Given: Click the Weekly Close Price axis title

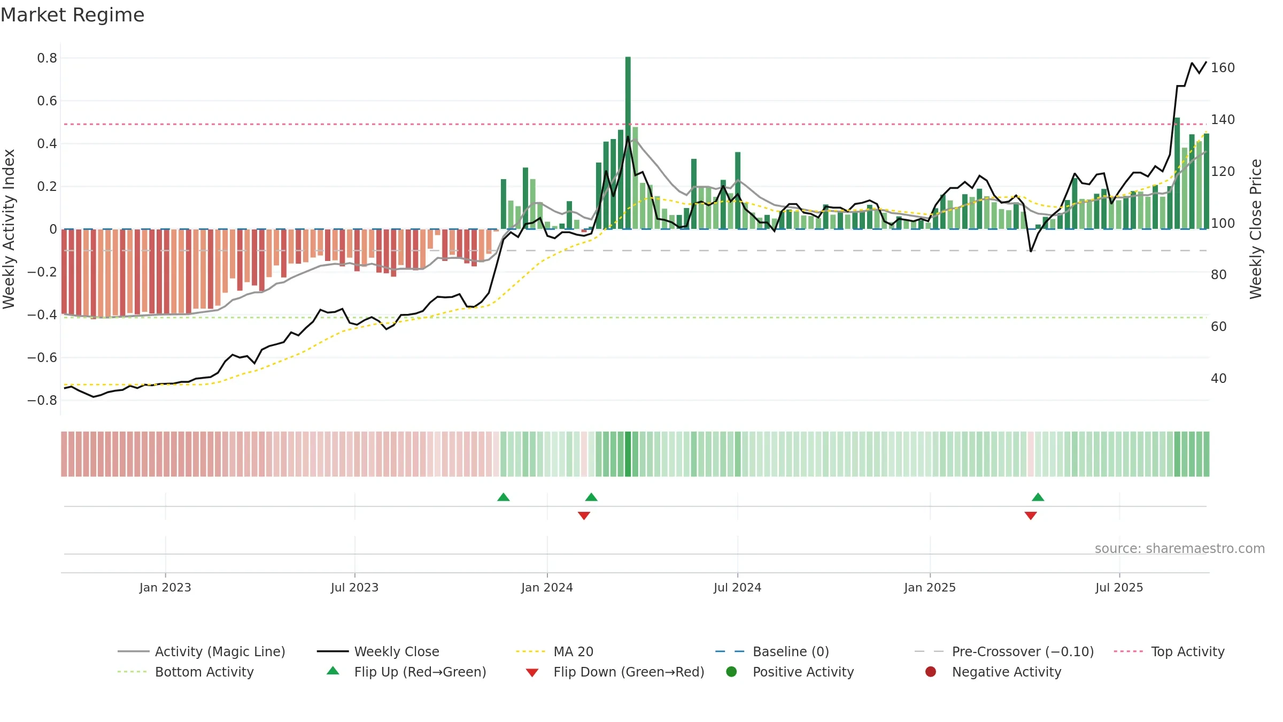Looking at the screenshot, I should point(1256,229).
